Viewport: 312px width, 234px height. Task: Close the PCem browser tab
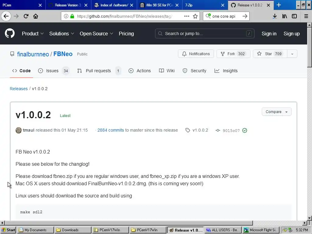pyautogui.click(x=40, y=5)
